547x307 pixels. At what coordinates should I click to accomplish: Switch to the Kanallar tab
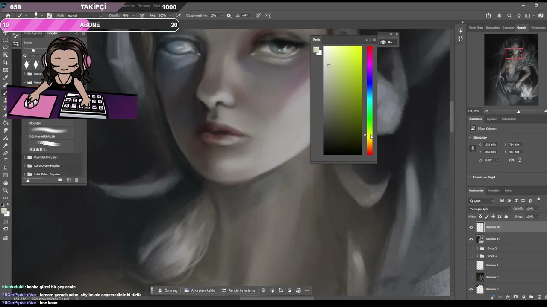[494, 191]
